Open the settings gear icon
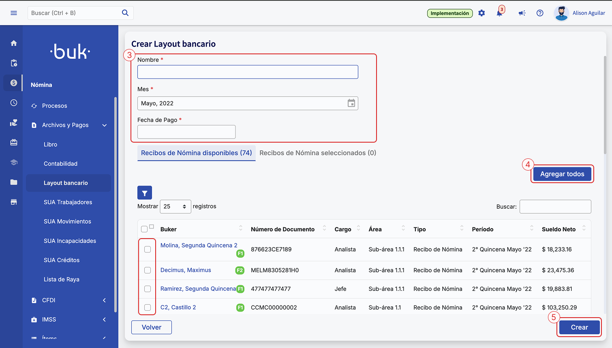Viewport: 612px width, 348px height. tap(481, 13)
